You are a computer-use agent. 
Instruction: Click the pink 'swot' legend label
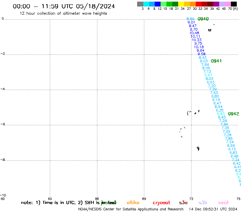coord(223,203)
